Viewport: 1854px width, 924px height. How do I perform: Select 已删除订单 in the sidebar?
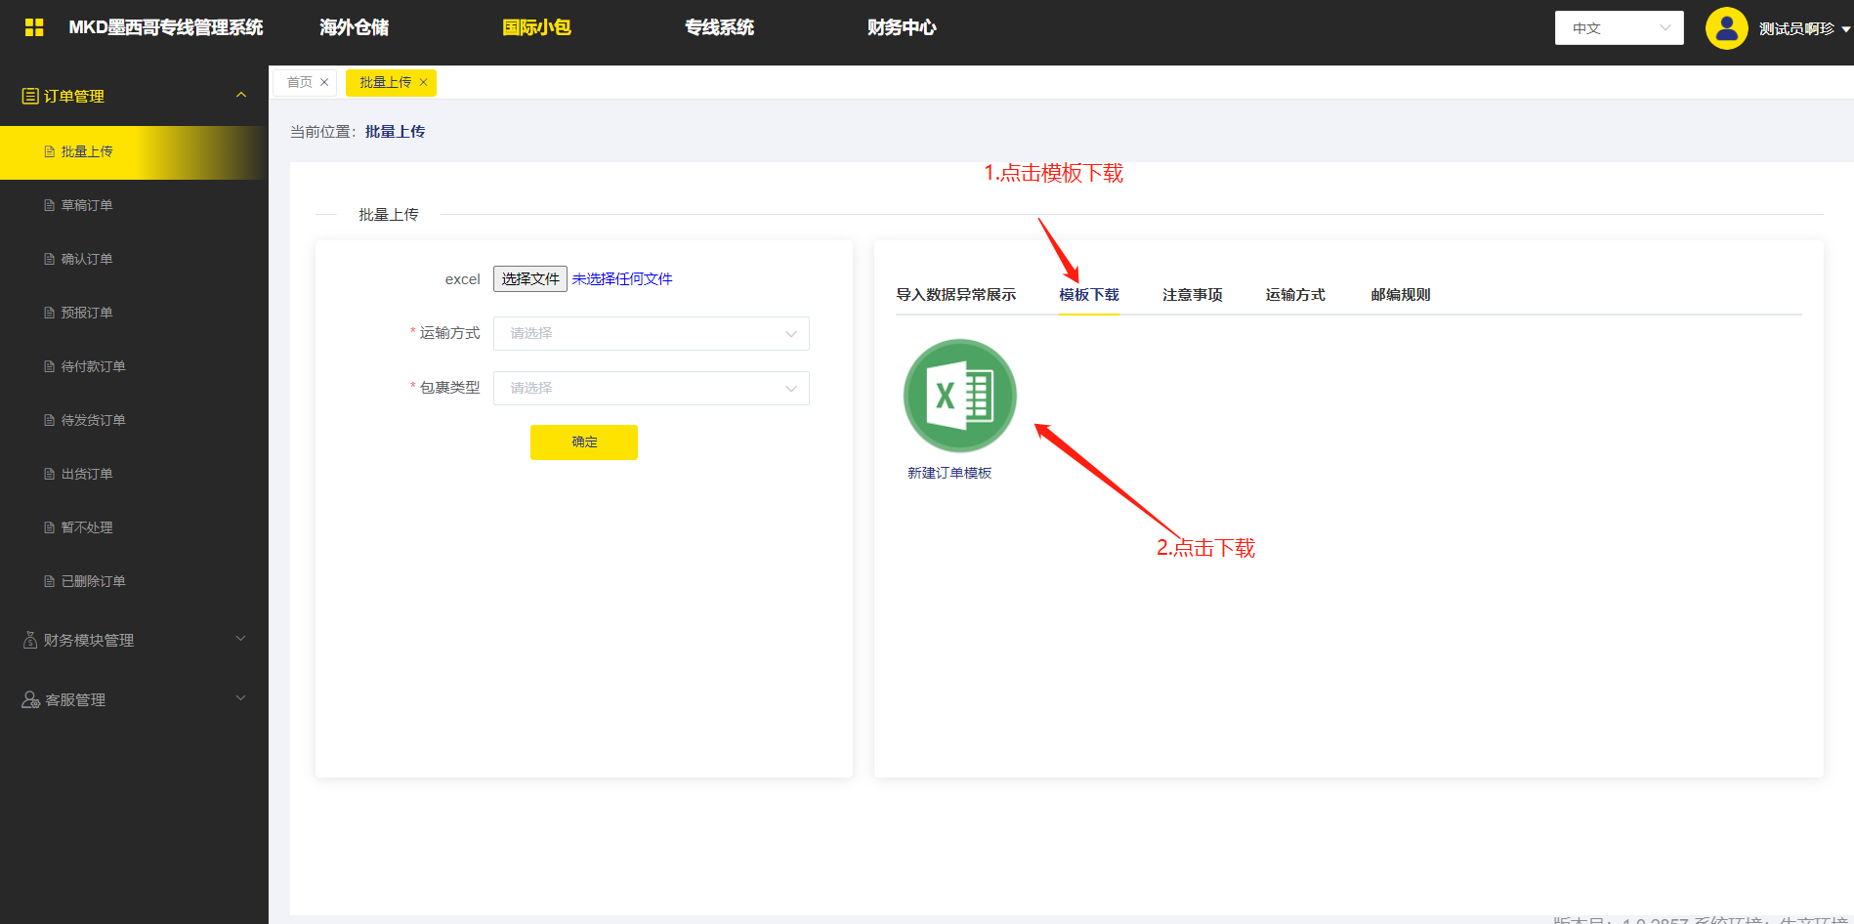tap(93, 581)
